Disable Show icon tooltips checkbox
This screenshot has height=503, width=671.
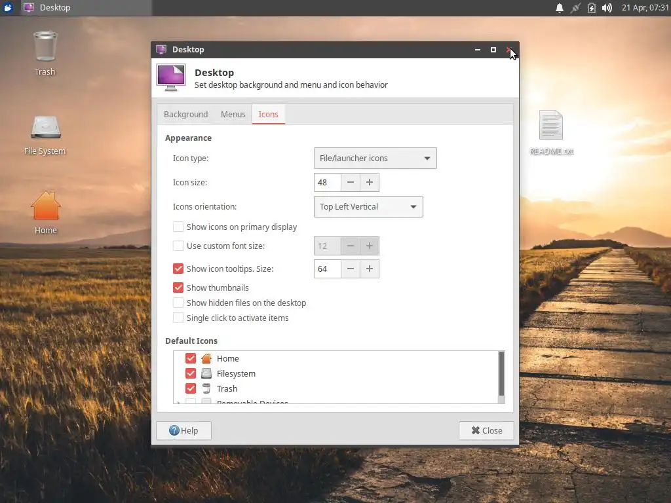point(178,269)
